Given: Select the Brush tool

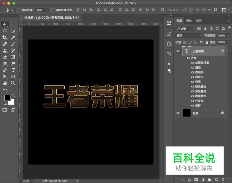Looking at the screenshot, I should click(x=13, y=44).
